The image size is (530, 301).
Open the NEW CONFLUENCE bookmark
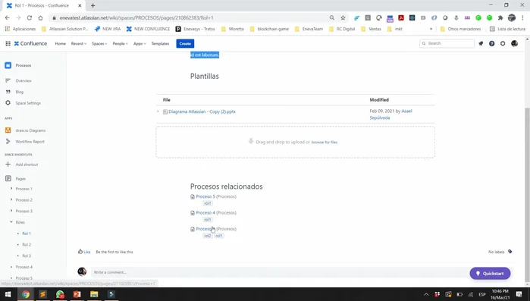coord(148,29)
